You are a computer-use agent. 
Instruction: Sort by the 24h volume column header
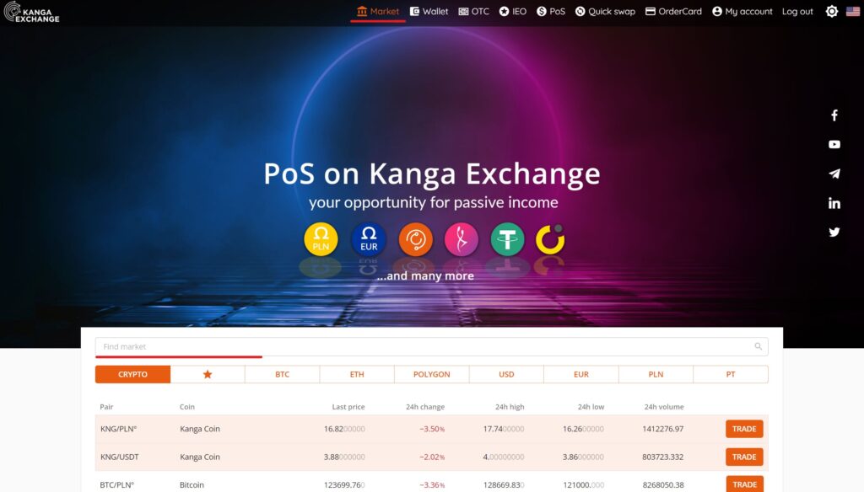664,407
